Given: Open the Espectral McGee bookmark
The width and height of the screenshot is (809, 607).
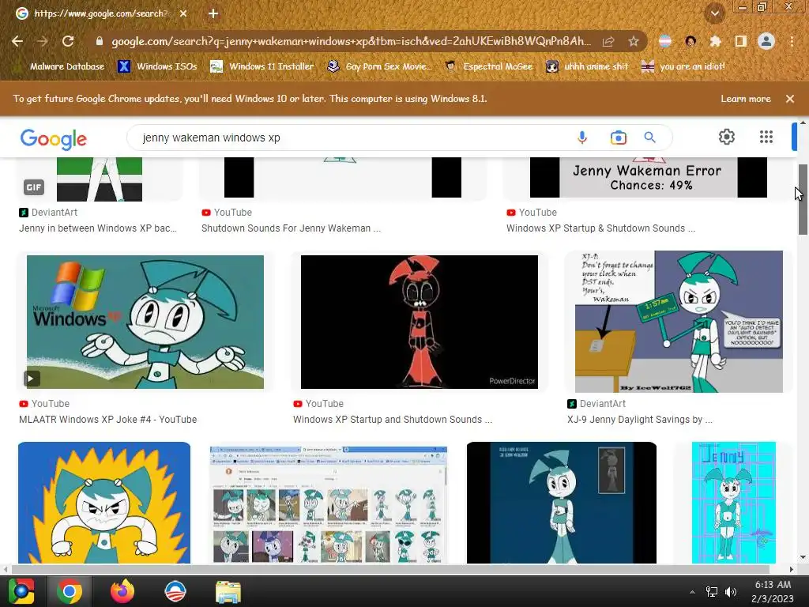Looking at the screenshot, I should pyautogui.click(x=489, y=66).
